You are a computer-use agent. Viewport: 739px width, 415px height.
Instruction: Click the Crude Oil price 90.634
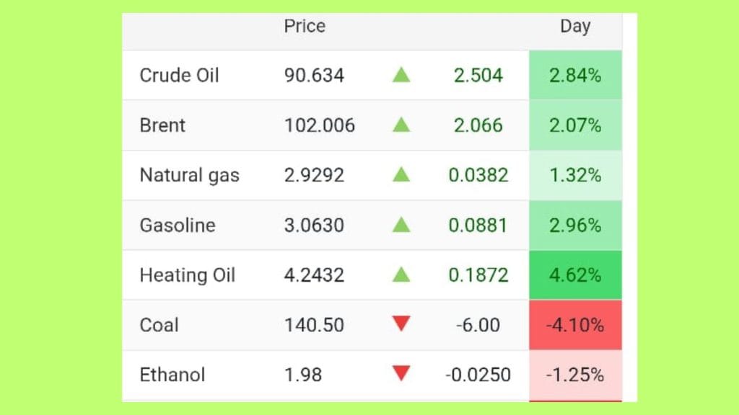click(x=314, y=76)
